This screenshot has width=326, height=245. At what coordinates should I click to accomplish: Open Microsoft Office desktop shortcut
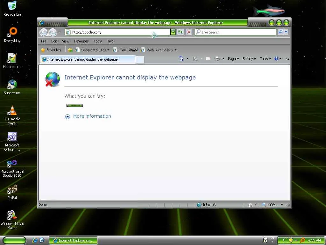click(x=12, y=142)
